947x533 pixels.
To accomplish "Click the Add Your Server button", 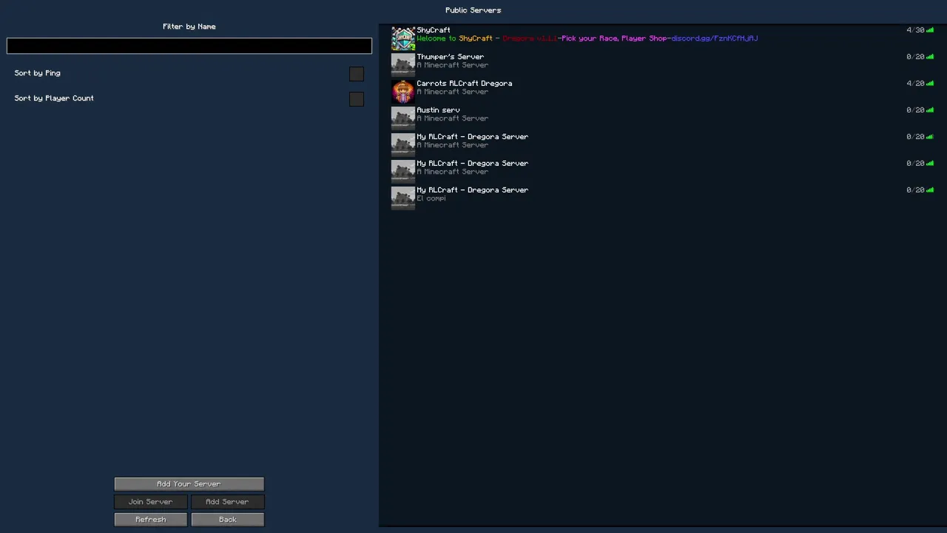I will 189,484.
